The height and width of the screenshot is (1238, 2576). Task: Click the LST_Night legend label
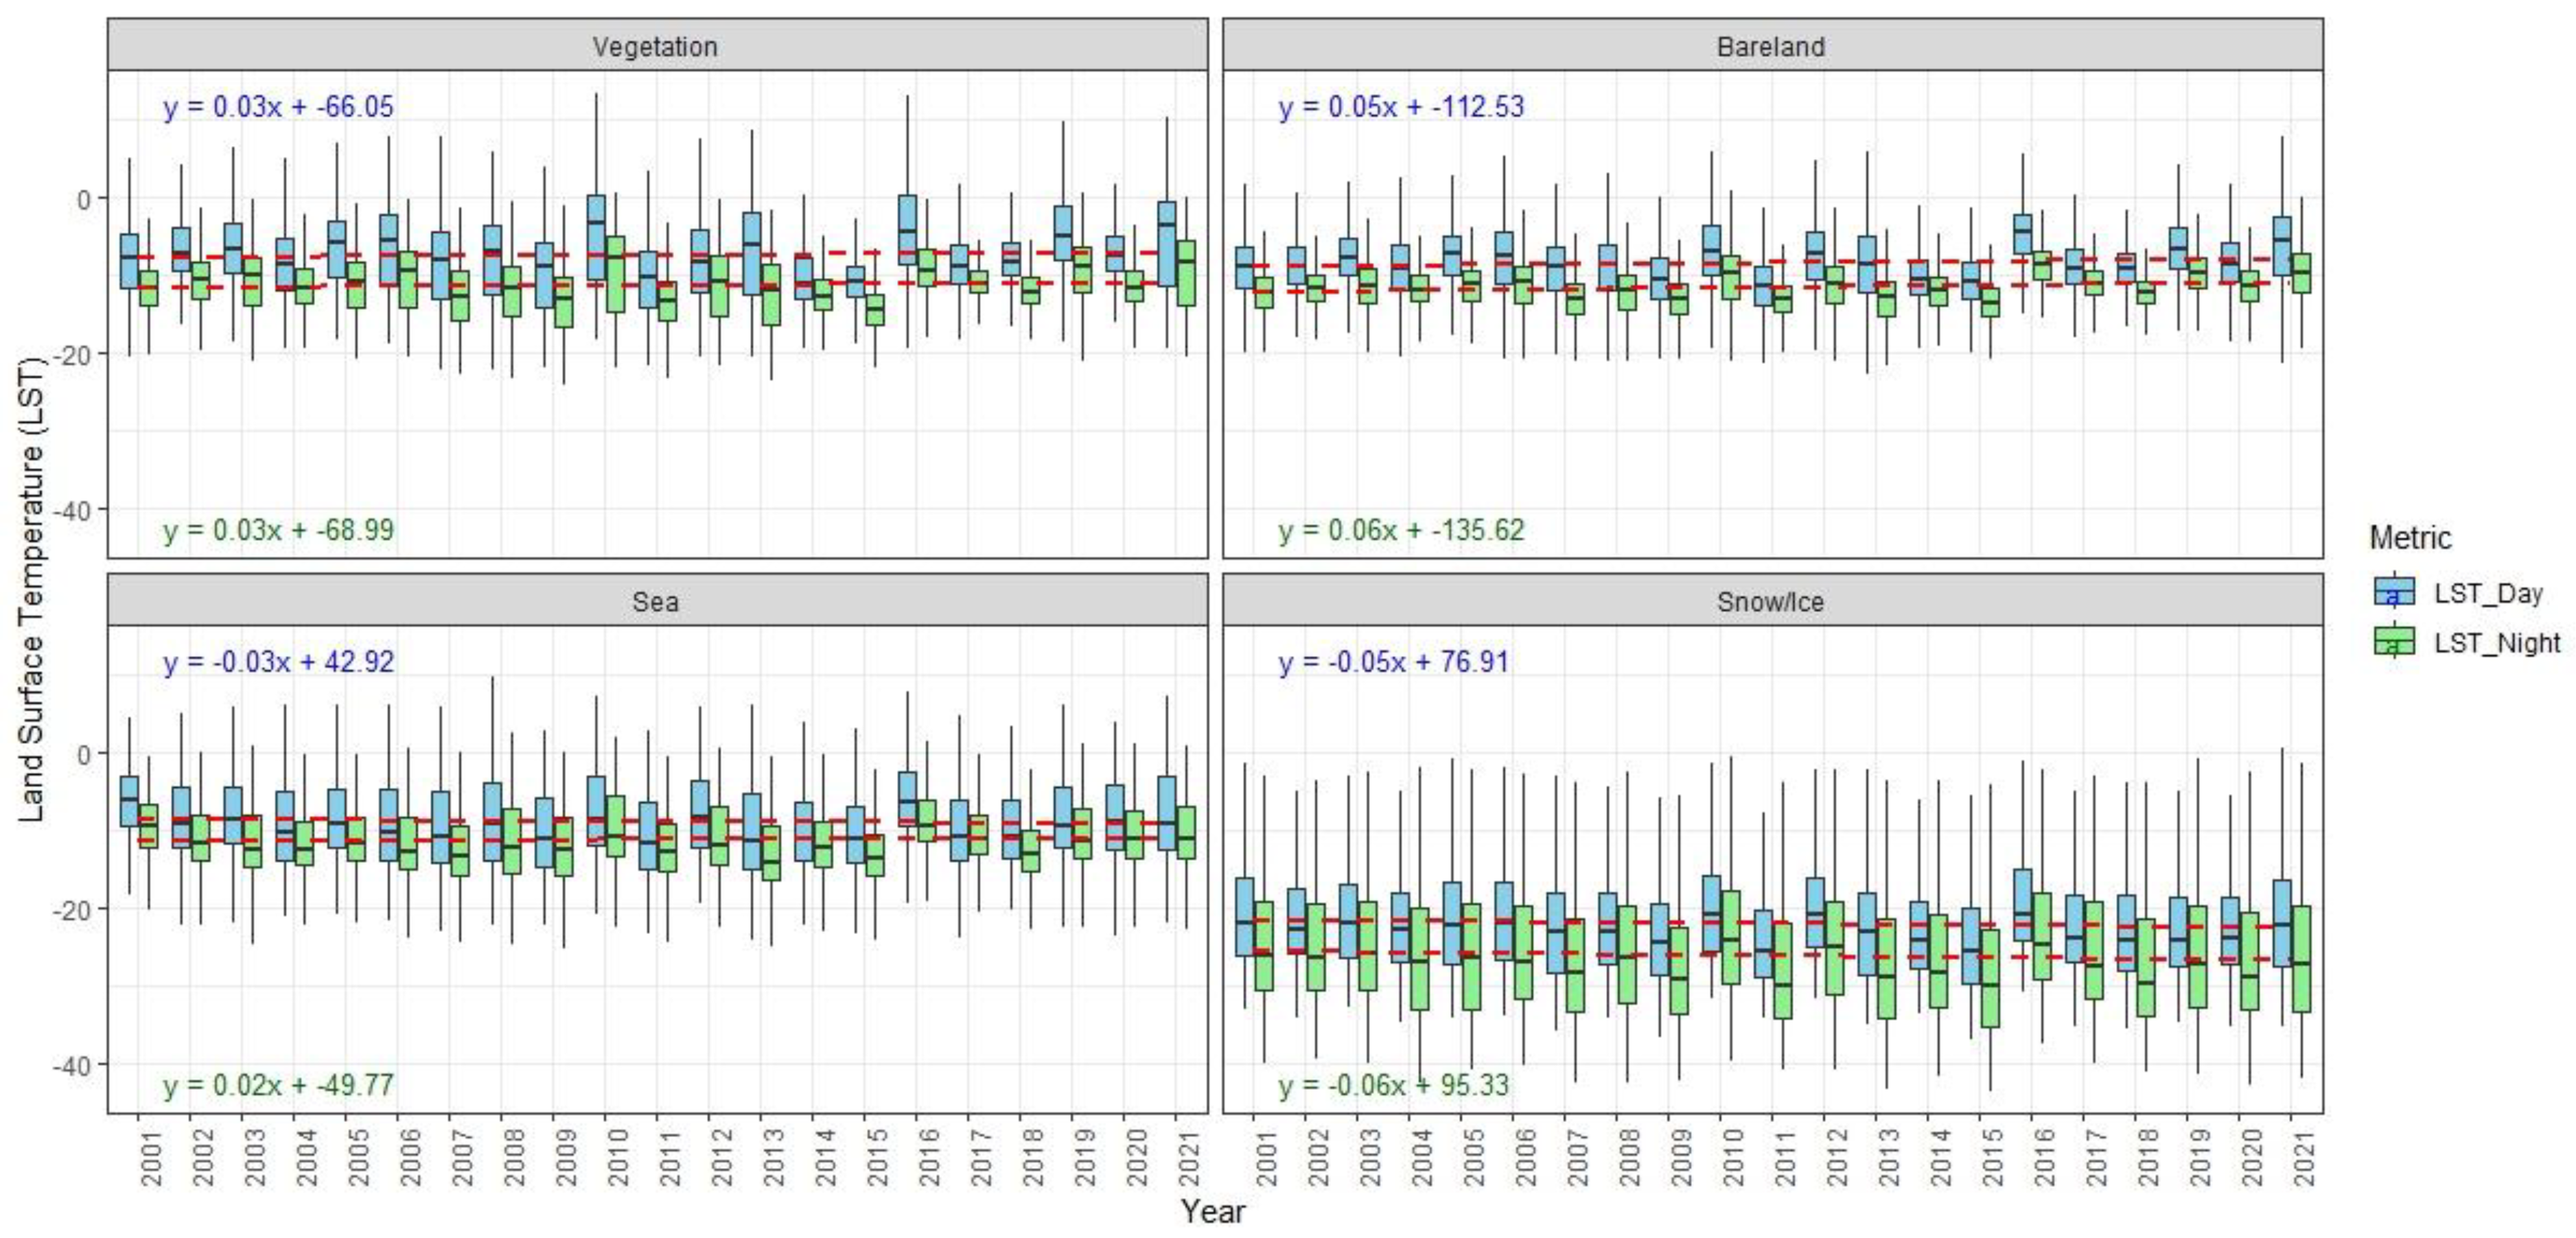point(2497,643)
